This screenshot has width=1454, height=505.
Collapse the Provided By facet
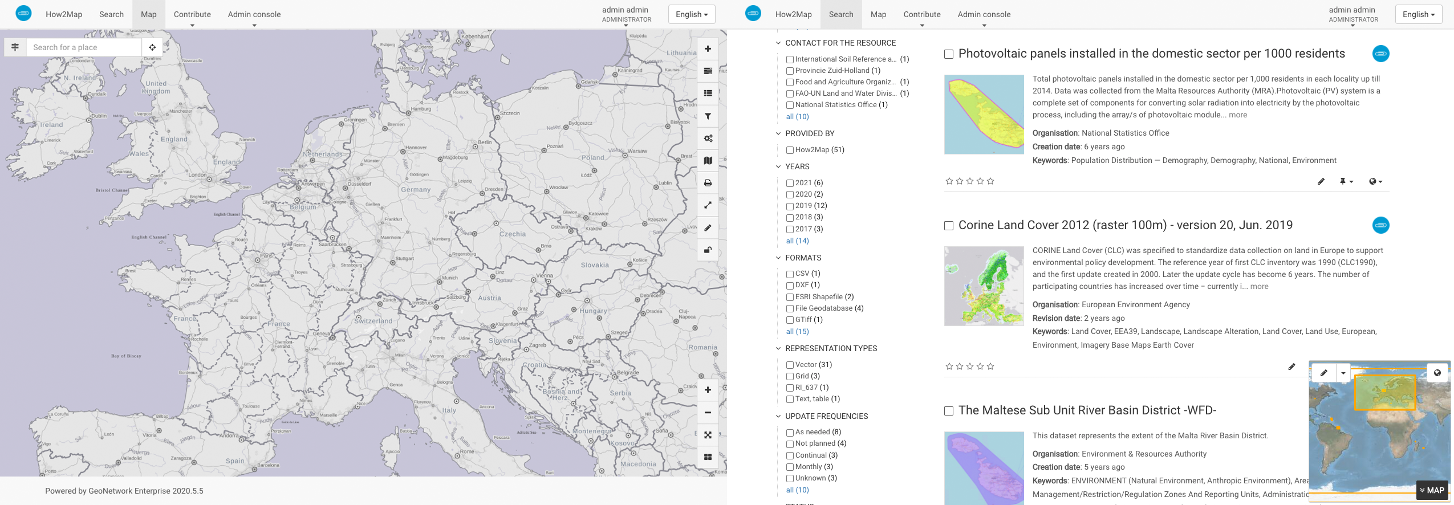point(778,133)
